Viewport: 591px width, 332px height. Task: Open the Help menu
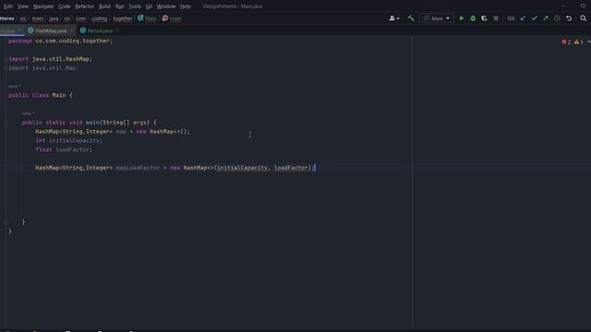(185, 6)
